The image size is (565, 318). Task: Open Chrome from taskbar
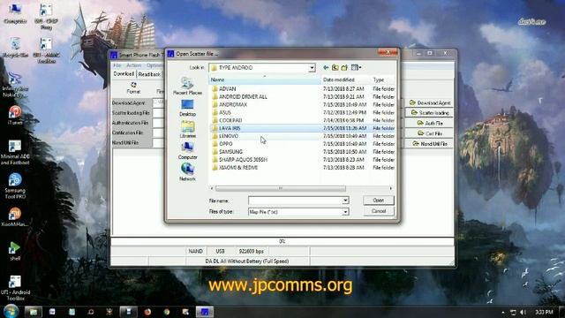point(167,312)
